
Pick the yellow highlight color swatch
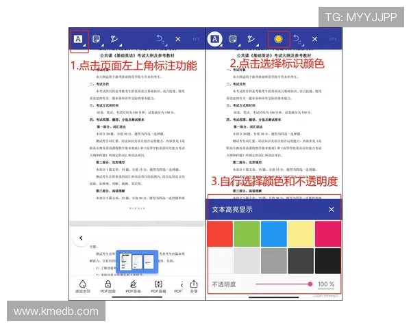(x=301, y=234)
